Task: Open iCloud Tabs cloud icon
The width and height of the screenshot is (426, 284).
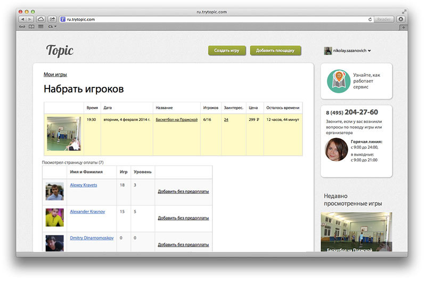Action: (x=41, y=19)
